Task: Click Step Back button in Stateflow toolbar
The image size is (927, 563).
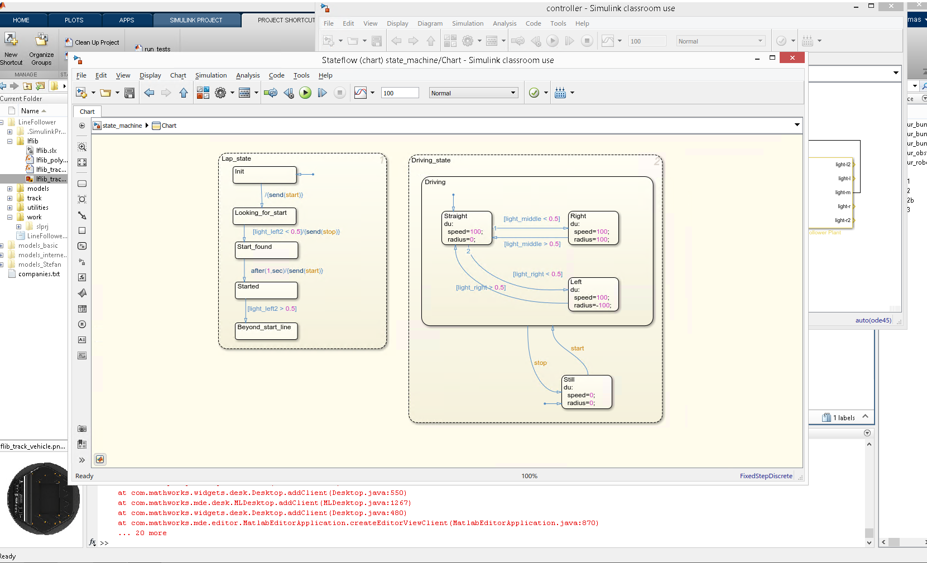Action: pos(289,93)
